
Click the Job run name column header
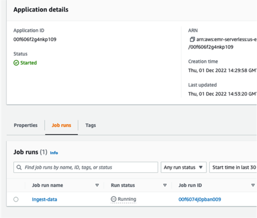coord(47,185)
